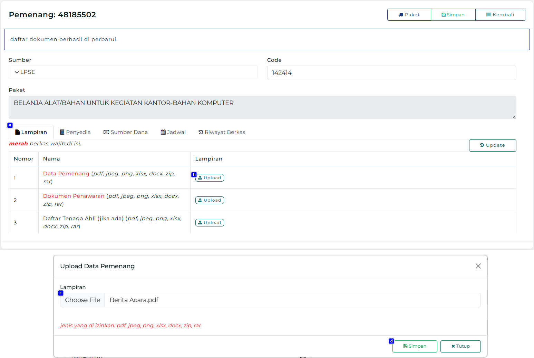Go to the Jadwal tab
The height and width of the screenshot is (358, 534).
(x=173, y=132)
